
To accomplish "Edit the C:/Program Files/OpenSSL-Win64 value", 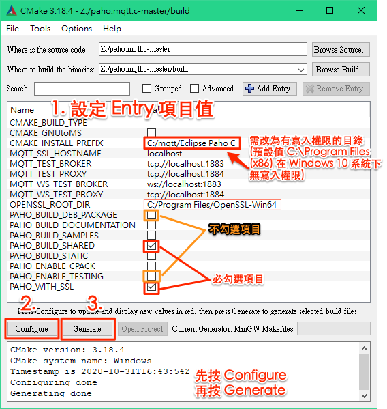I will point(212,205).
